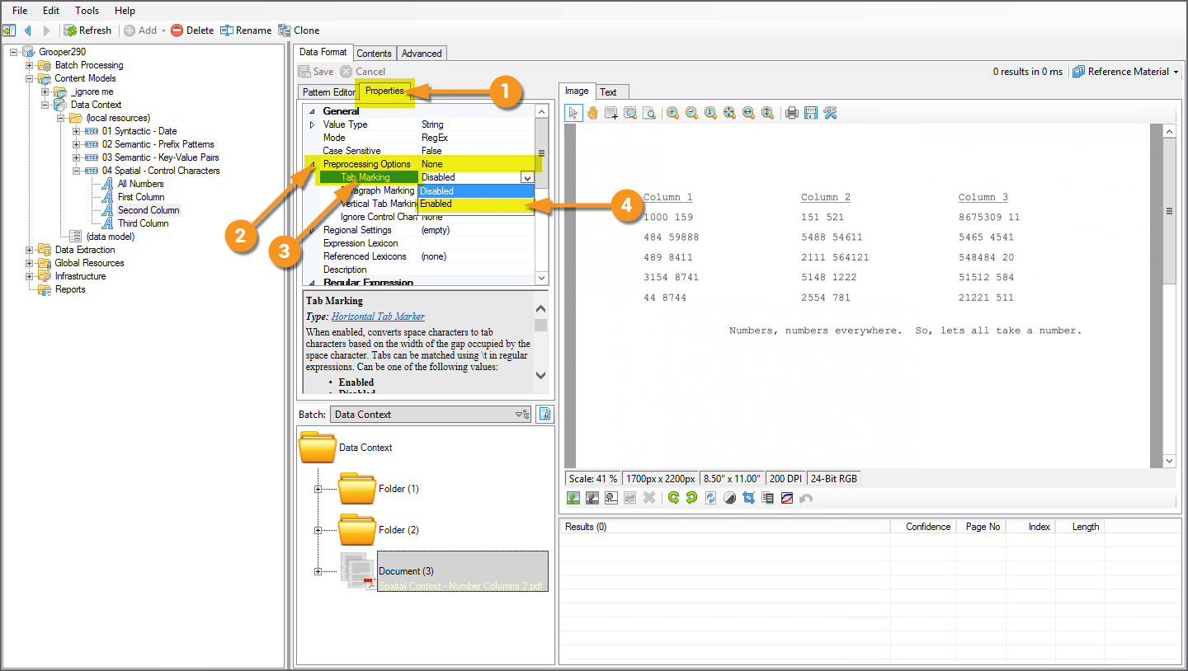
Task: Open the Tools menu
Action: [87, 11]
